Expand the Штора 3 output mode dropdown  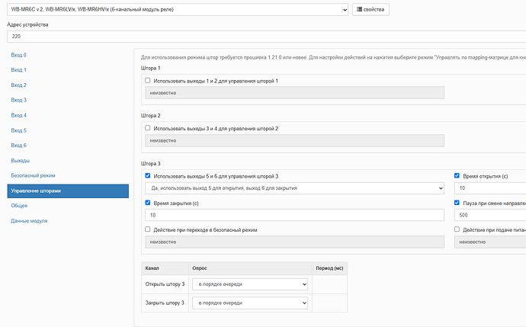click(294, 188)
